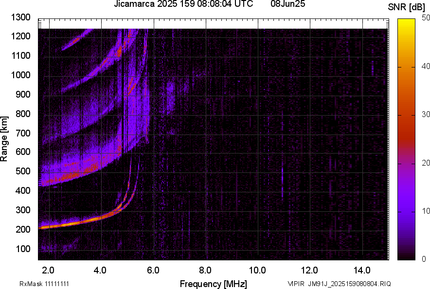The image size is (430, 289).
Task: Click the colorbar value 0
Action: [424, 259]
